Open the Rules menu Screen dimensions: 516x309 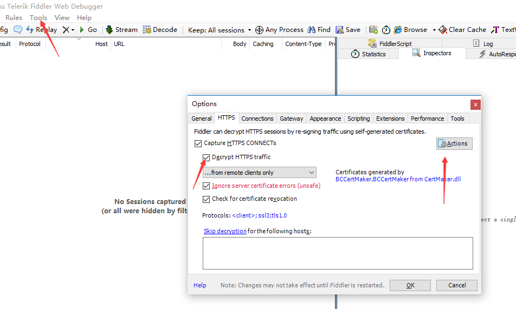coord(14,18)
